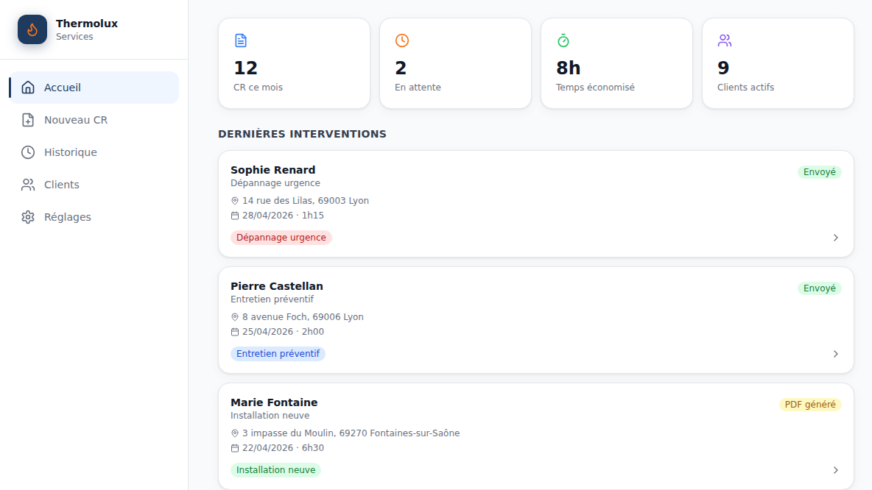
Task: Click the orange clock icon on En attente card
Action: click(x=402, y=40)
